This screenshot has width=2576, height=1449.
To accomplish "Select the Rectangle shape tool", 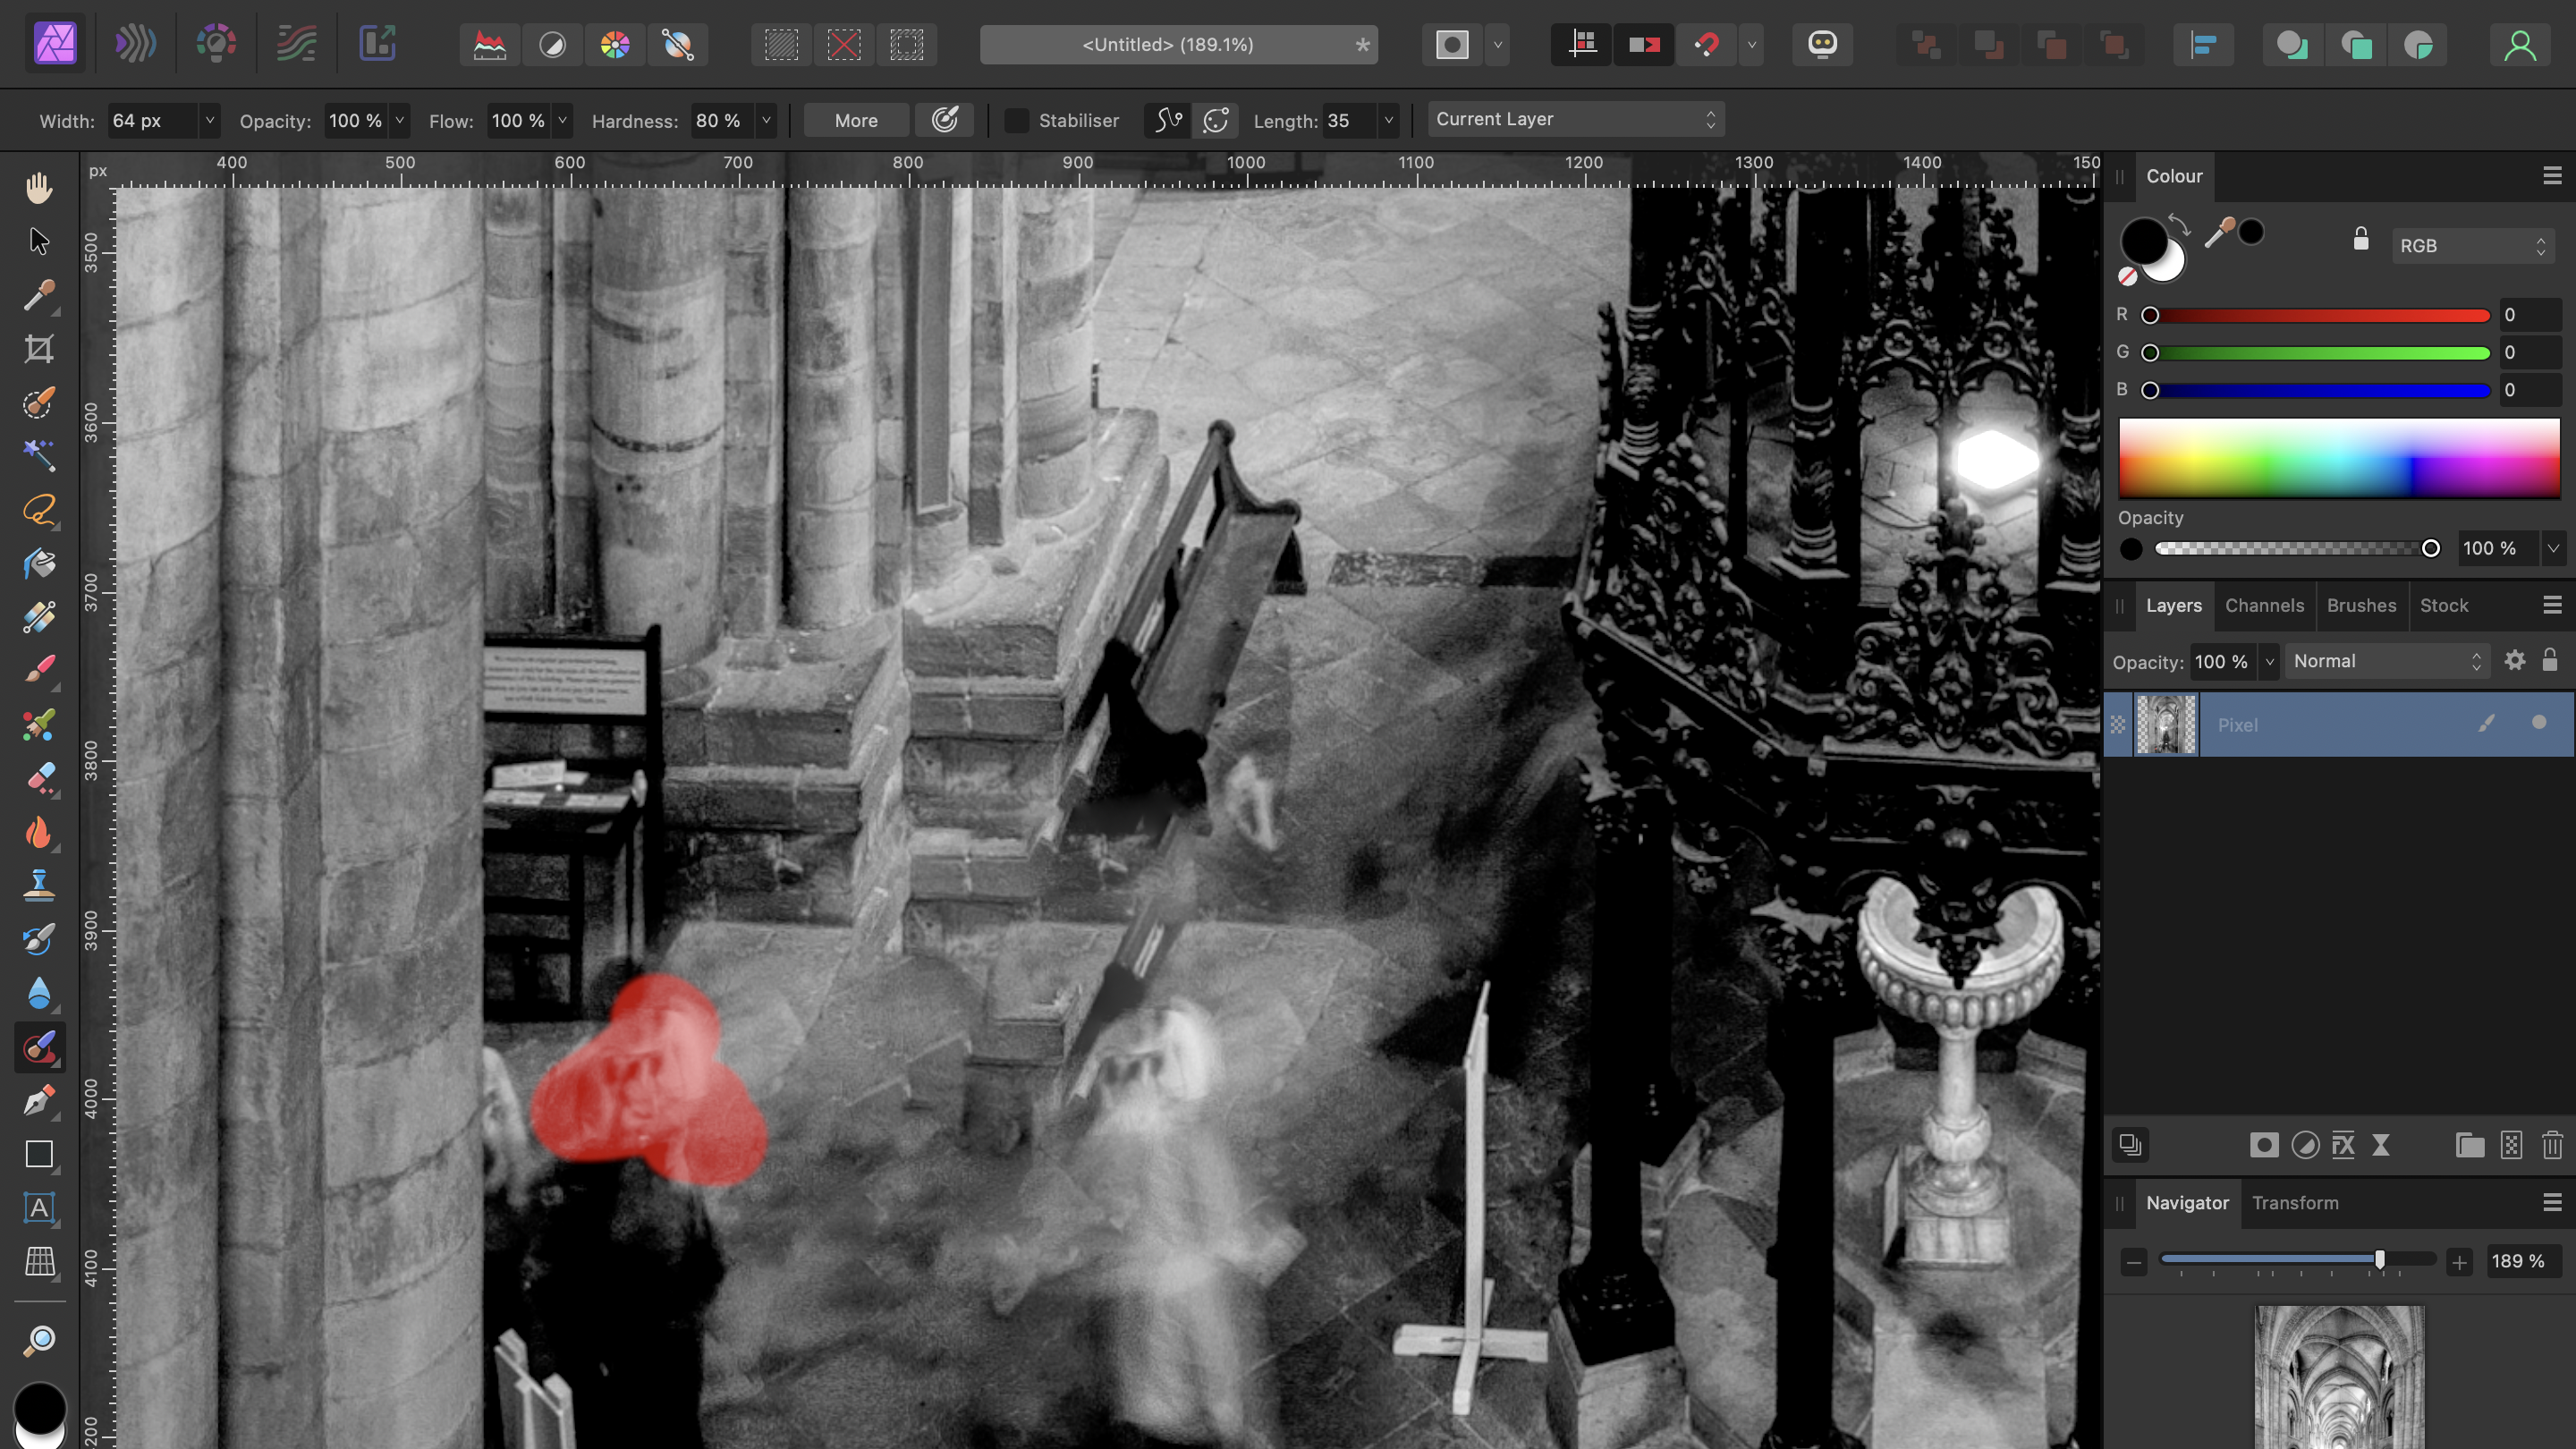I will (39, 1154).
